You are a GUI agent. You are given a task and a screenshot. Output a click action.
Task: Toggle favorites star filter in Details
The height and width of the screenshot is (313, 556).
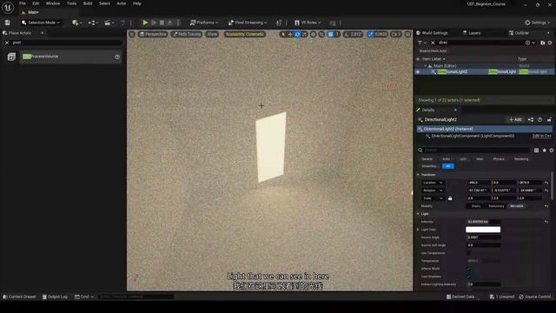(545, 150)
